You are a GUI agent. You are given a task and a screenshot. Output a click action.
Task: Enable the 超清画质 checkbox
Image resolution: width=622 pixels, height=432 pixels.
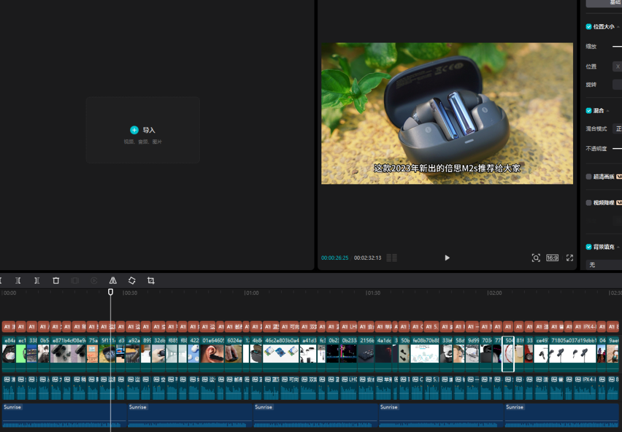tap(589, 176)
